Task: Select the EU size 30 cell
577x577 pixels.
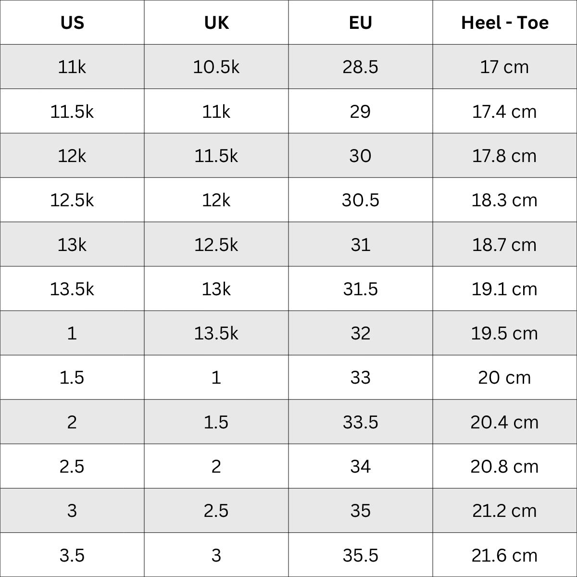Action: tap(361, 155)
